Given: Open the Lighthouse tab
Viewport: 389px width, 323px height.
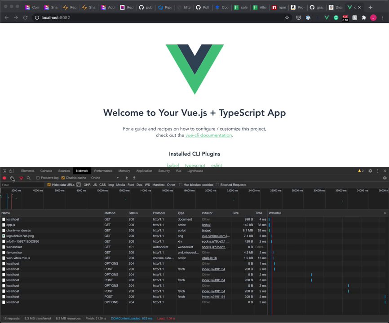Looking at the screenshot, I should (195, 171).
